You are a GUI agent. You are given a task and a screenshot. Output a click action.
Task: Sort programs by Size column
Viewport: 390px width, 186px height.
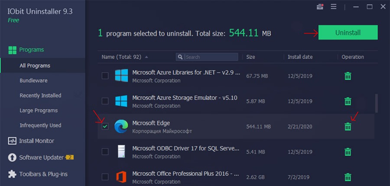[250, 57]
